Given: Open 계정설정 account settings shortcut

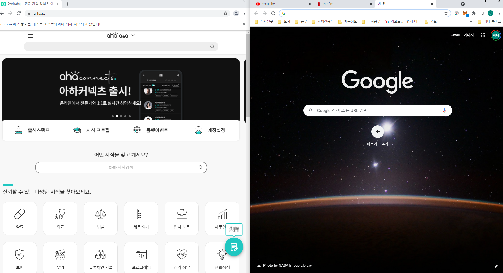Looking at the screenshot, I should click(x=210, y=130).
